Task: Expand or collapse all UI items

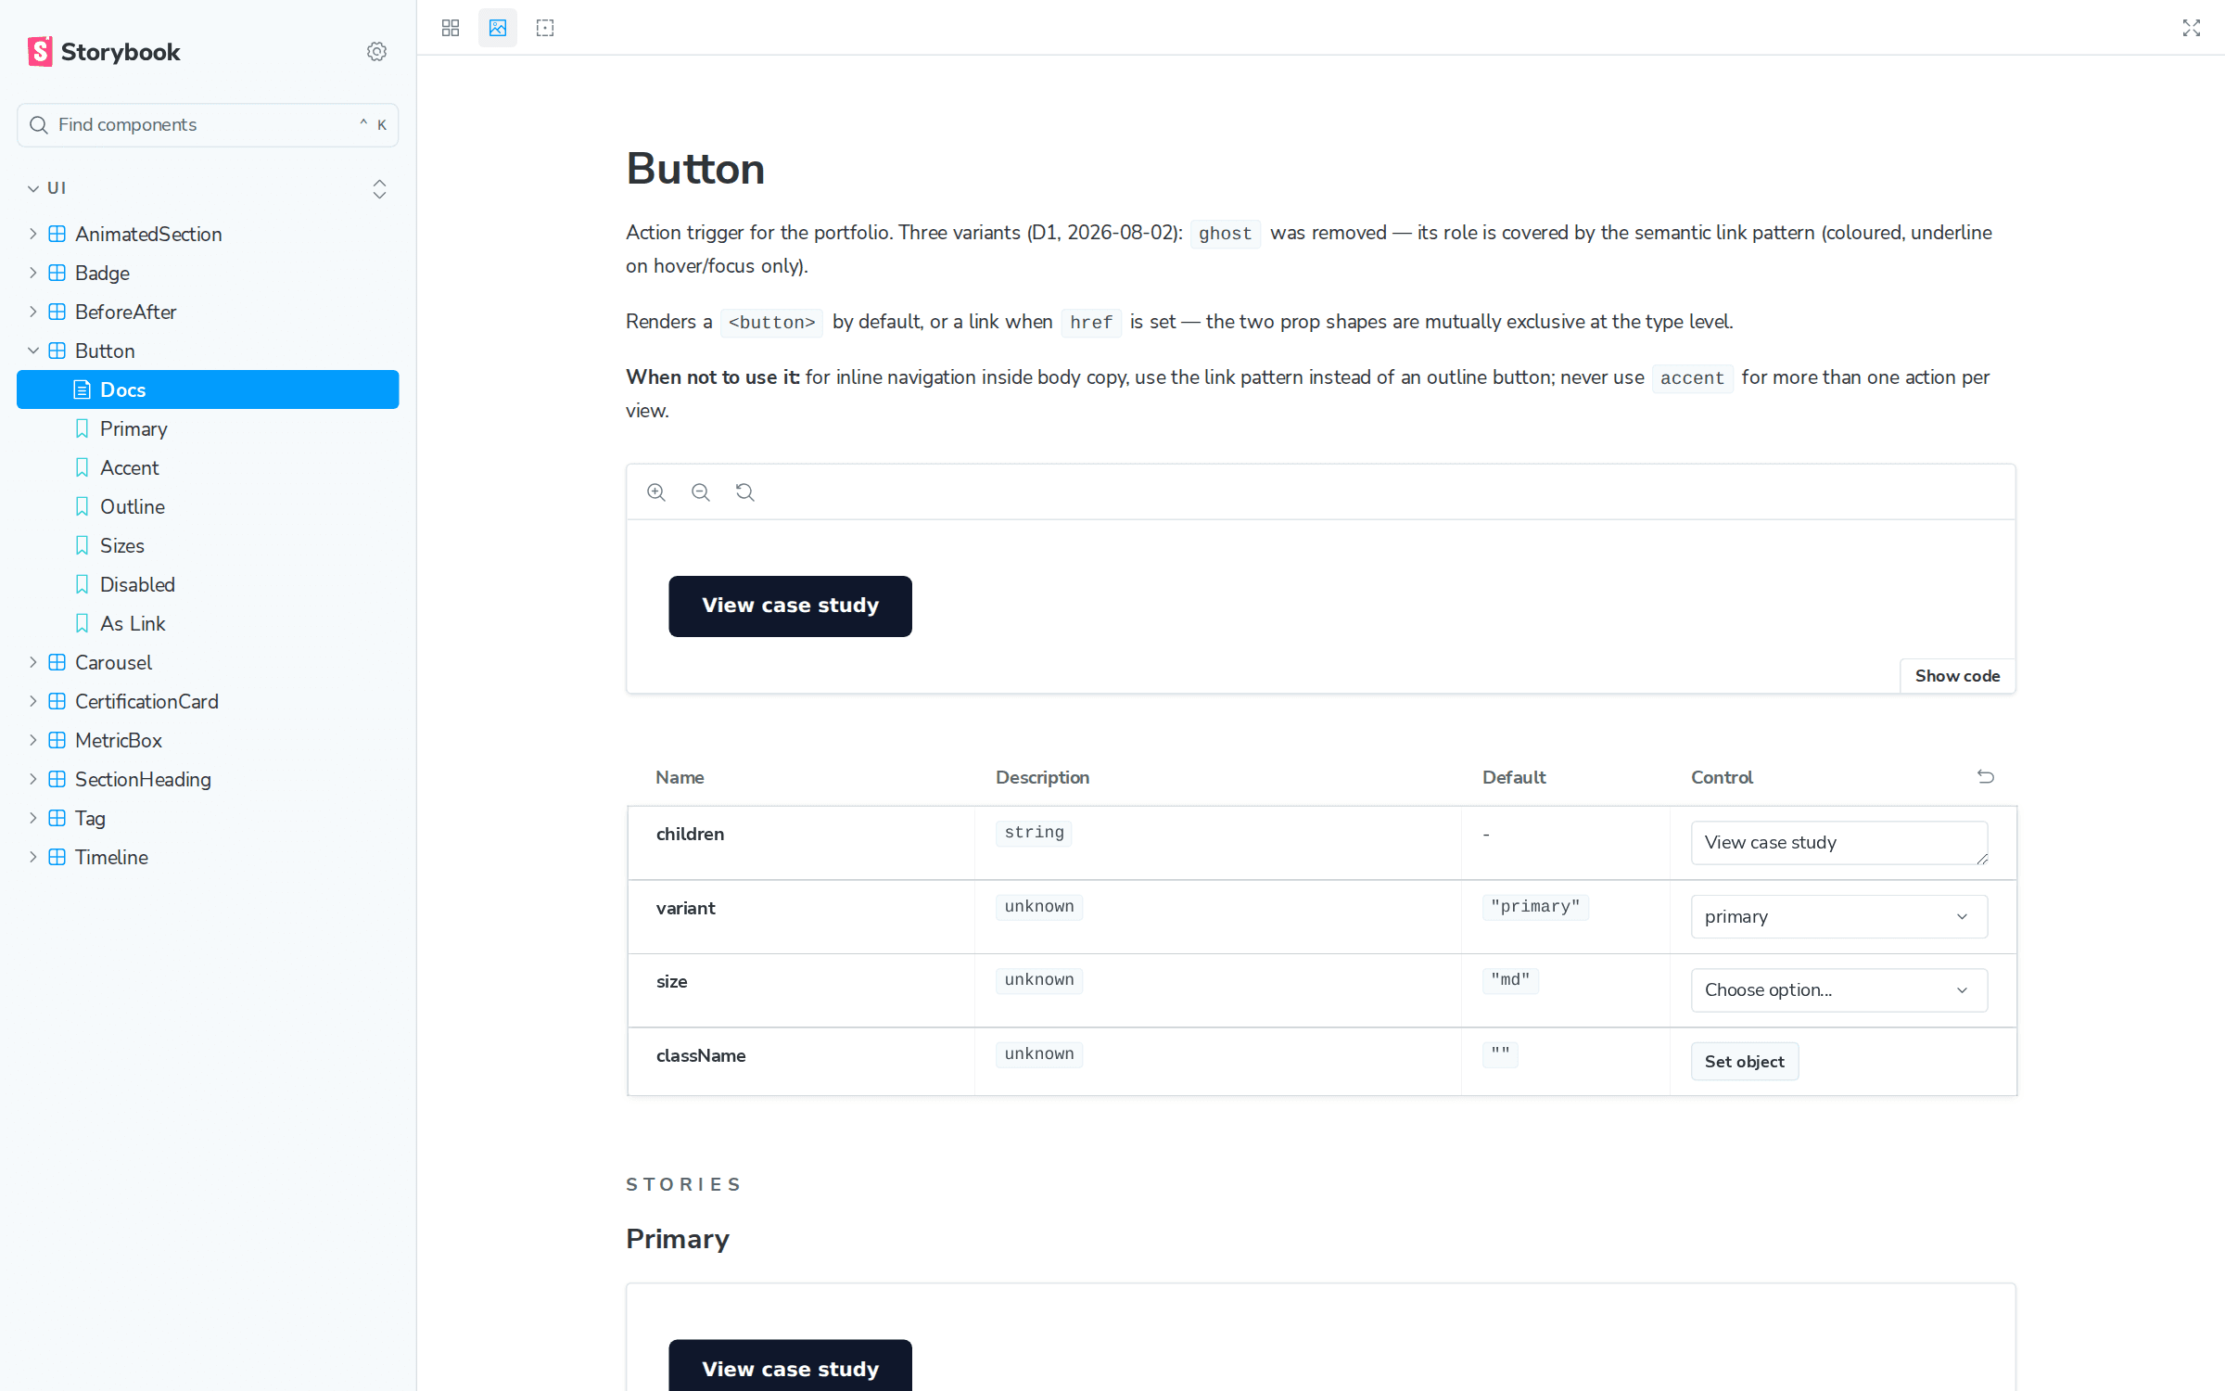Action: pos(379,188)
